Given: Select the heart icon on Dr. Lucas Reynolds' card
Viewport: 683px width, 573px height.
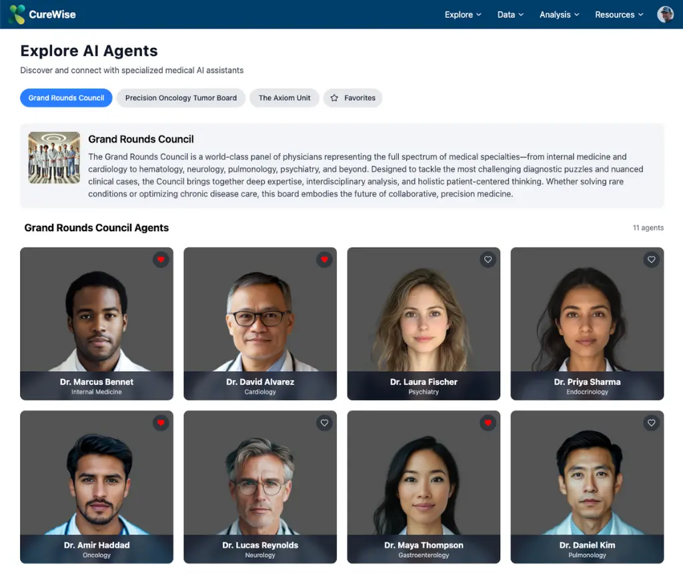Looking at the screenshot, I should click(x=324, y=422).
